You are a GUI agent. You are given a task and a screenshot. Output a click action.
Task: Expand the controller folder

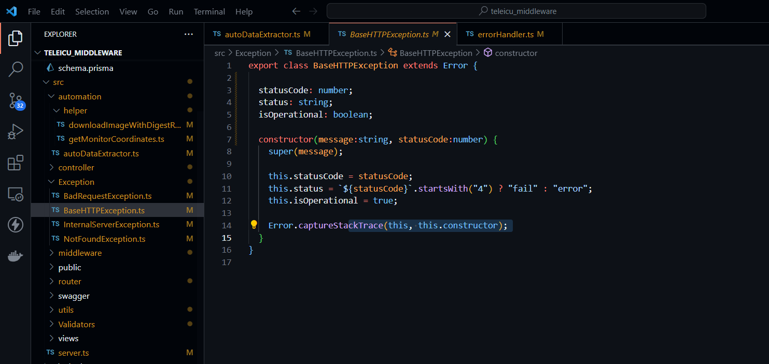76,168
